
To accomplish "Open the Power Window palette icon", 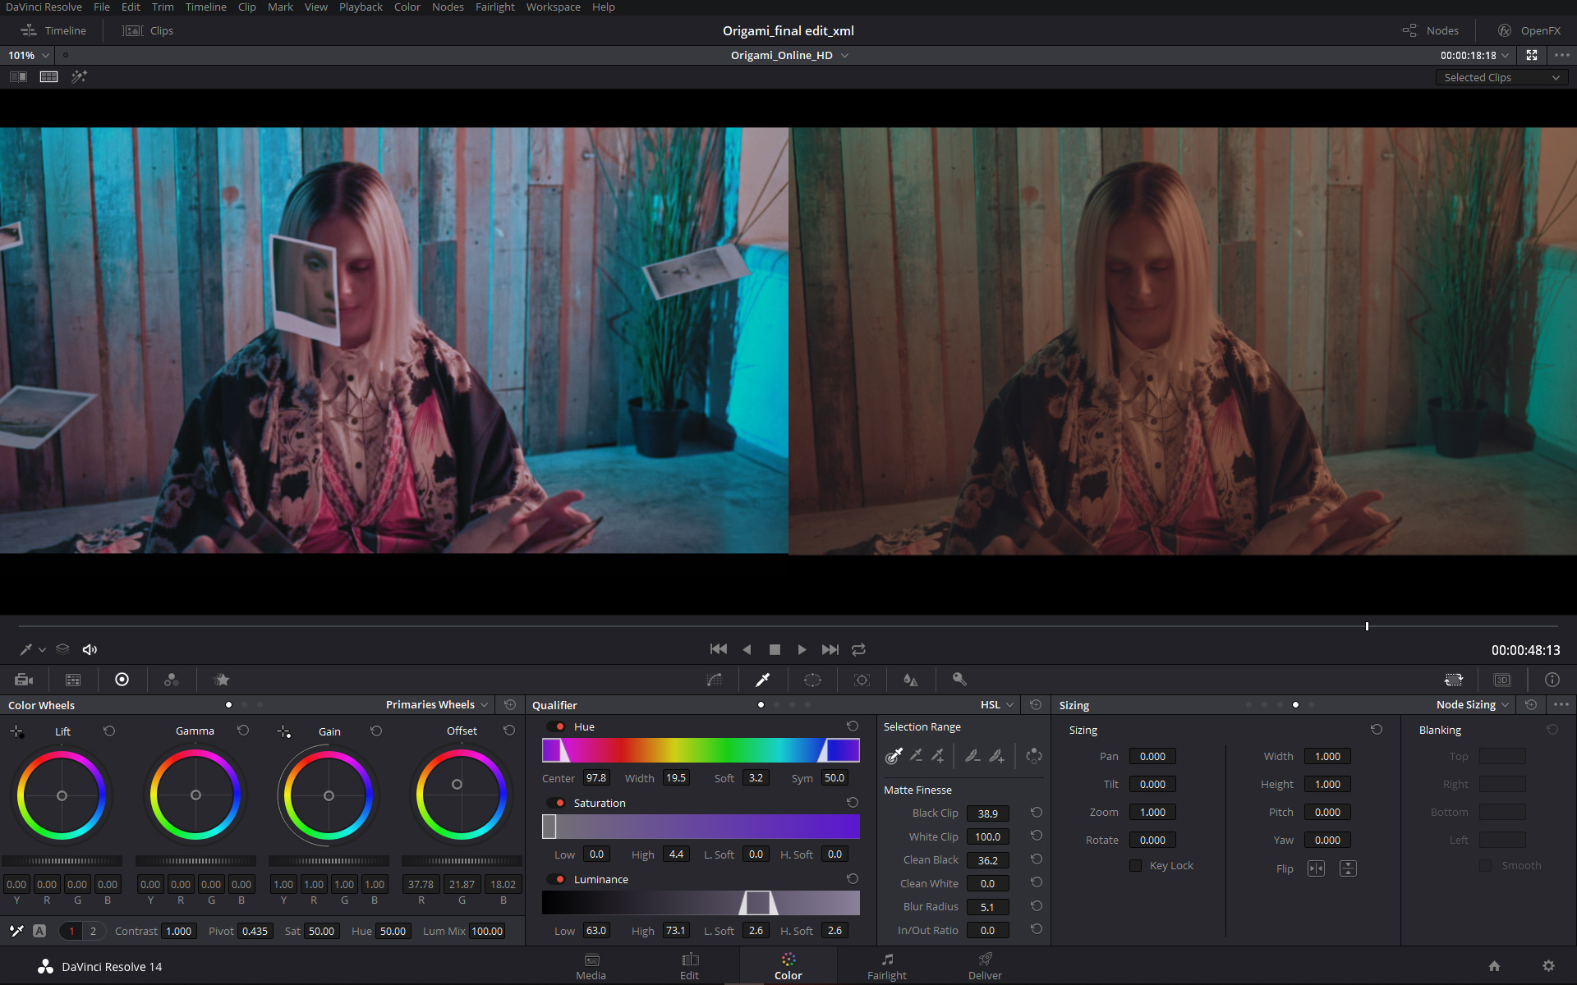I will (811, 680).
